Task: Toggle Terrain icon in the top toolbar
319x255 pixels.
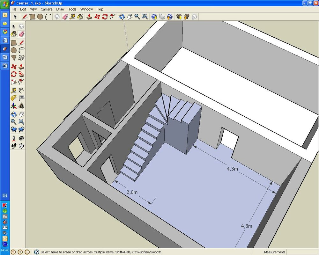Action: coord(162,17)
